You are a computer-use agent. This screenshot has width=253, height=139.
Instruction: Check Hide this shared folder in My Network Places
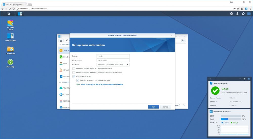click(74, 68)
